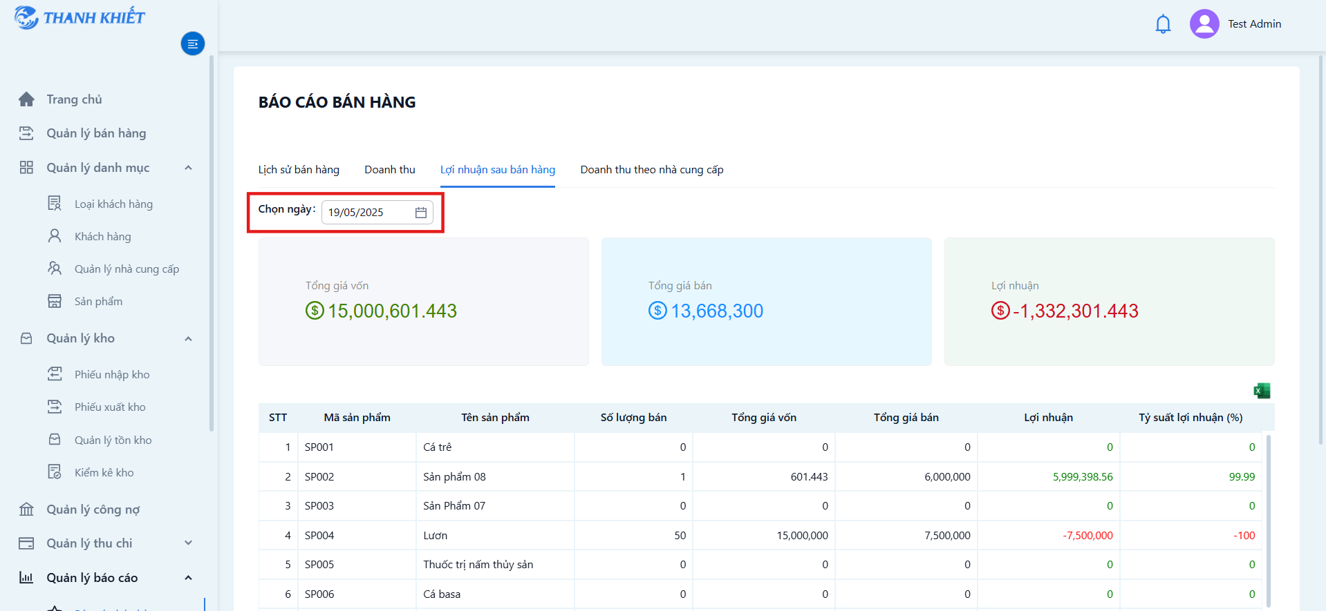Click the table vertical scrollbar
Image resolution: width=1326 pixels, height=611 pixels.
(1268, 521)
